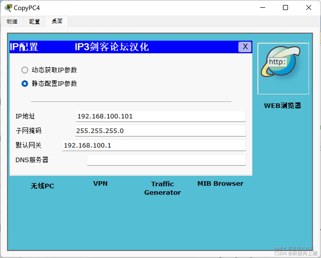Open the VPN desktop item

(100, 184)
